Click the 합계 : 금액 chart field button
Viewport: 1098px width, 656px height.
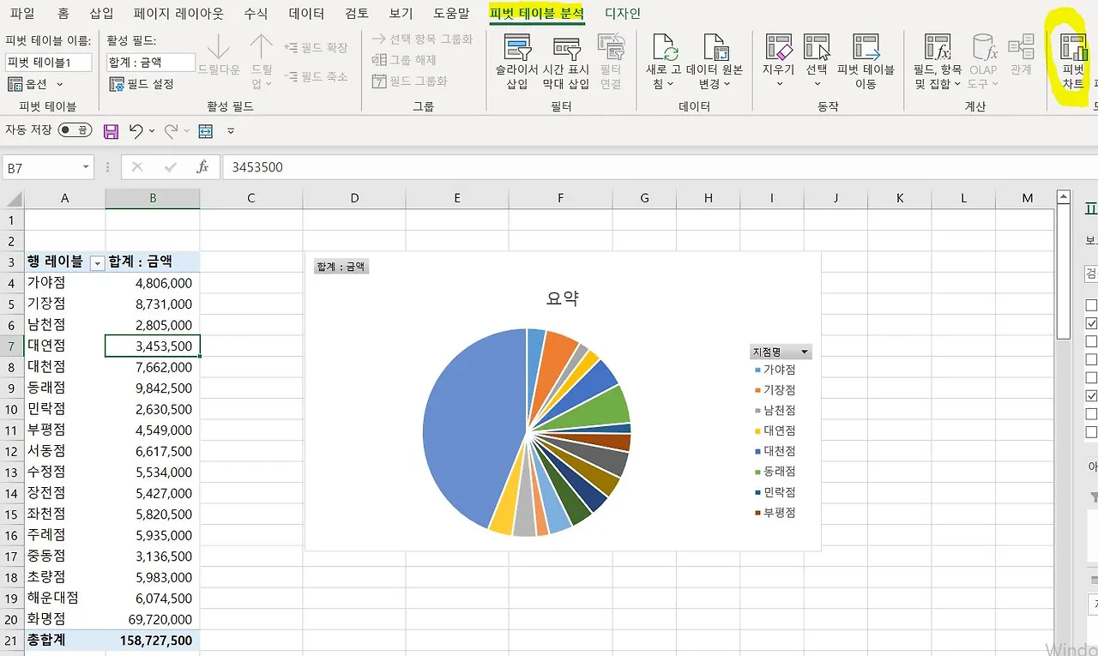[x=341, y=267]
